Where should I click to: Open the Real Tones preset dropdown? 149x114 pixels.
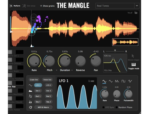(137, 6)
